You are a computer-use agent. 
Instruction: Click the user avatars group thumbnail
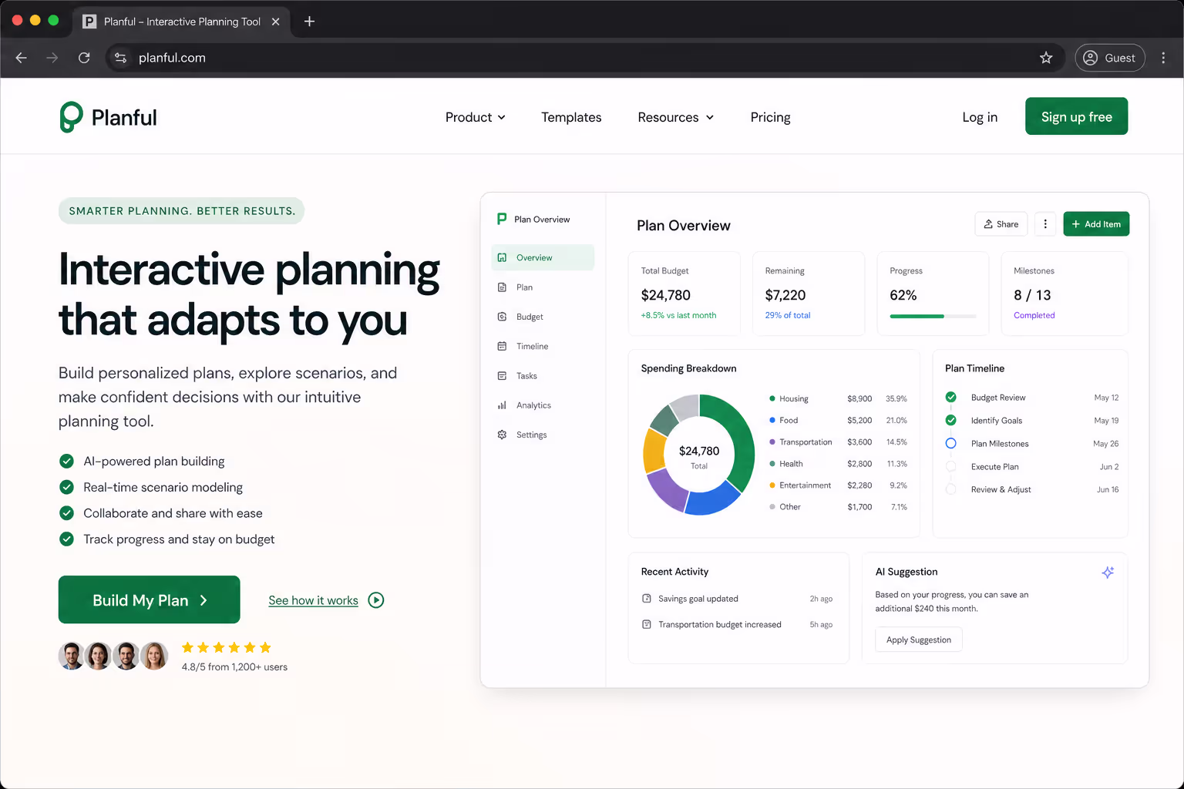[113, 656]
